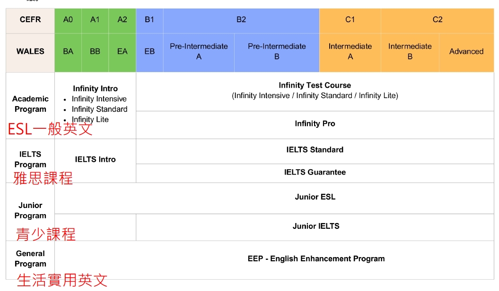Click the IELTS Standard row
This screenshot has height=291, width=499.
[x=315, y=150]
